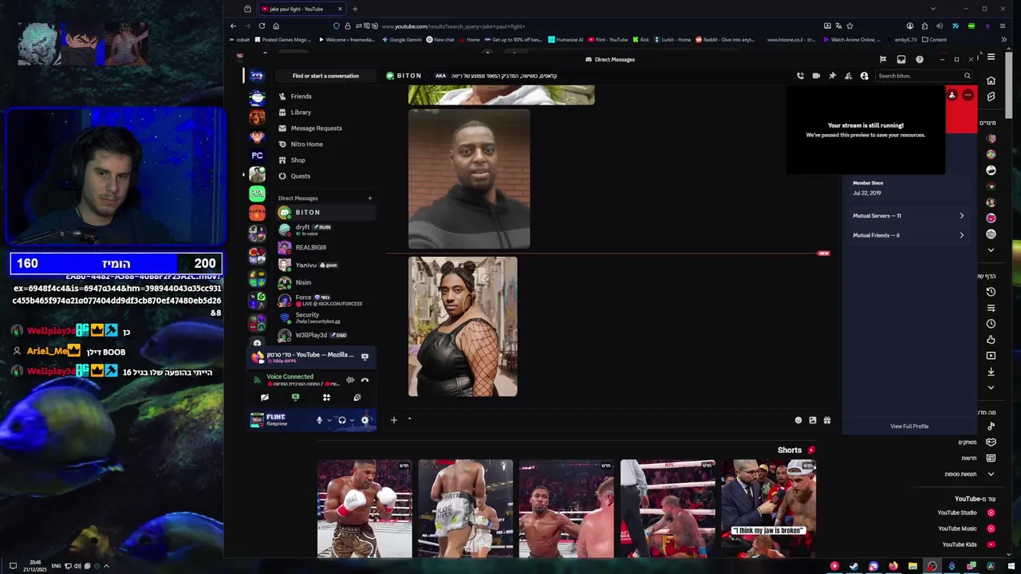1021x574 pixels.
Task: Open pinned messages in Discord header
Action: coord(832,76)
